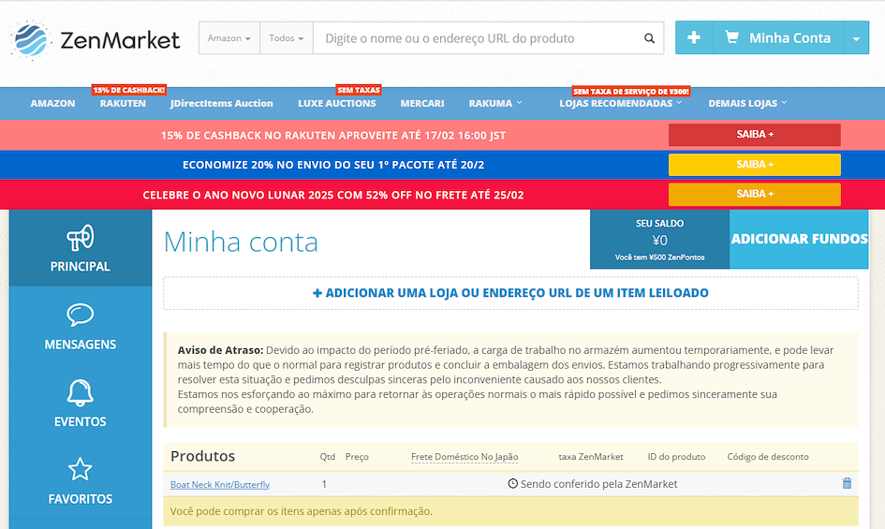Viewport: 885px width, 529px height.
Task: Click the search magnifier icon
Action: coord(649,38)
